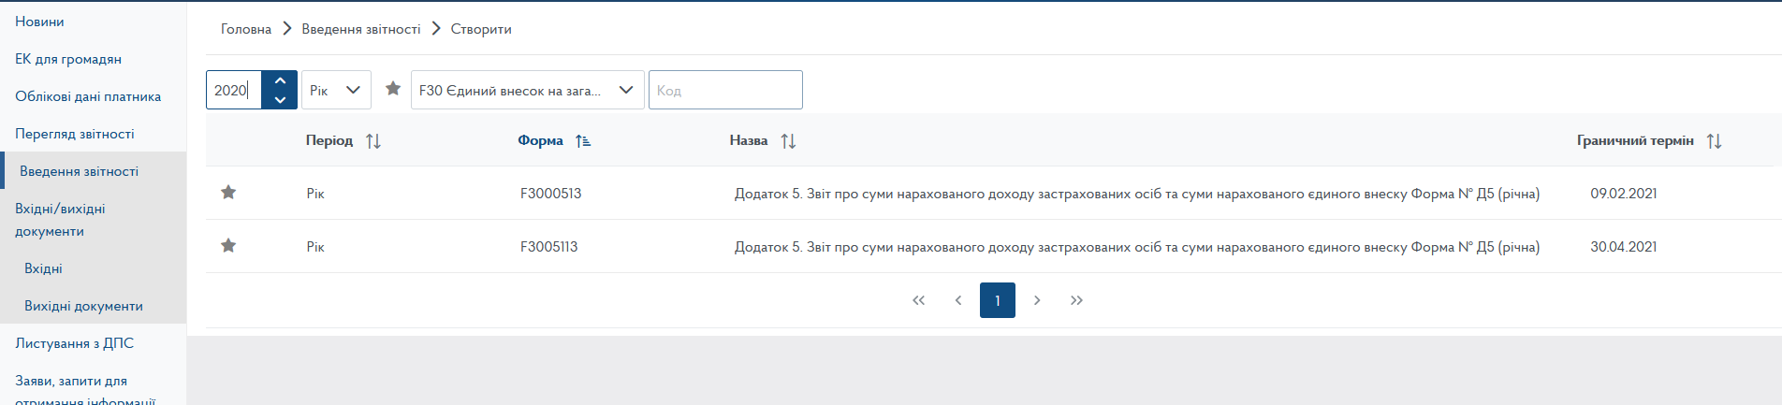1782x405 pixels.
Task: Sort table by Назва column
Action: tap(788, 141)
